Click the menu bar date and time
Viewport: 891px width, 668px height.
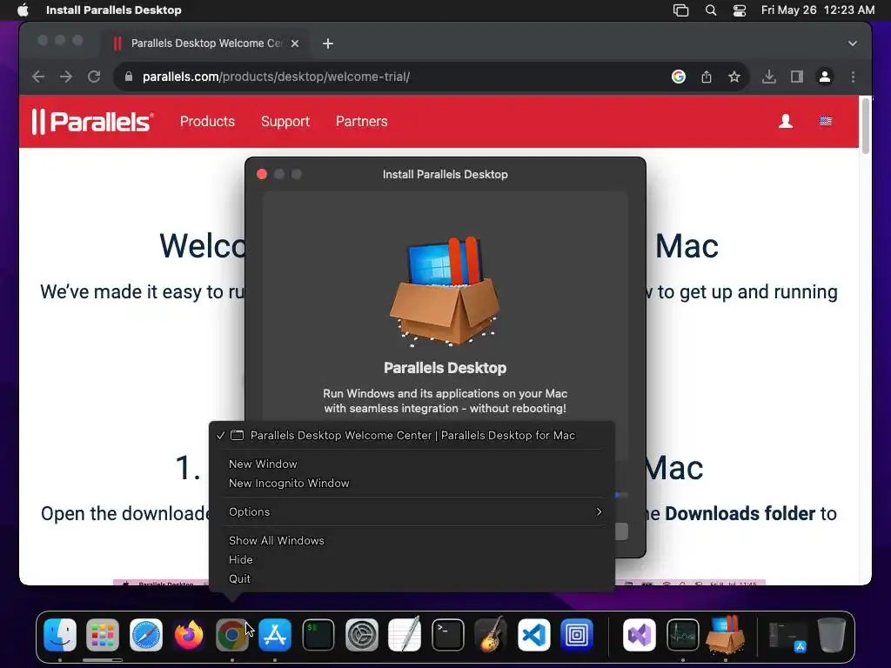[x=818, y=10]
